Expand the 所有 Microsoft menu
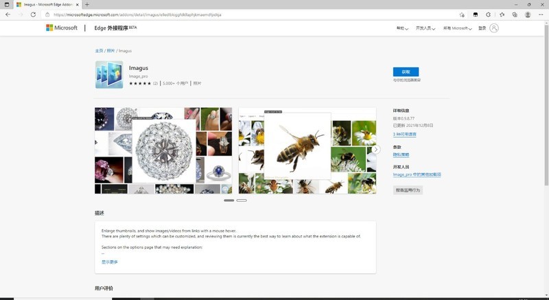549x300 pixels. point(457,28)
